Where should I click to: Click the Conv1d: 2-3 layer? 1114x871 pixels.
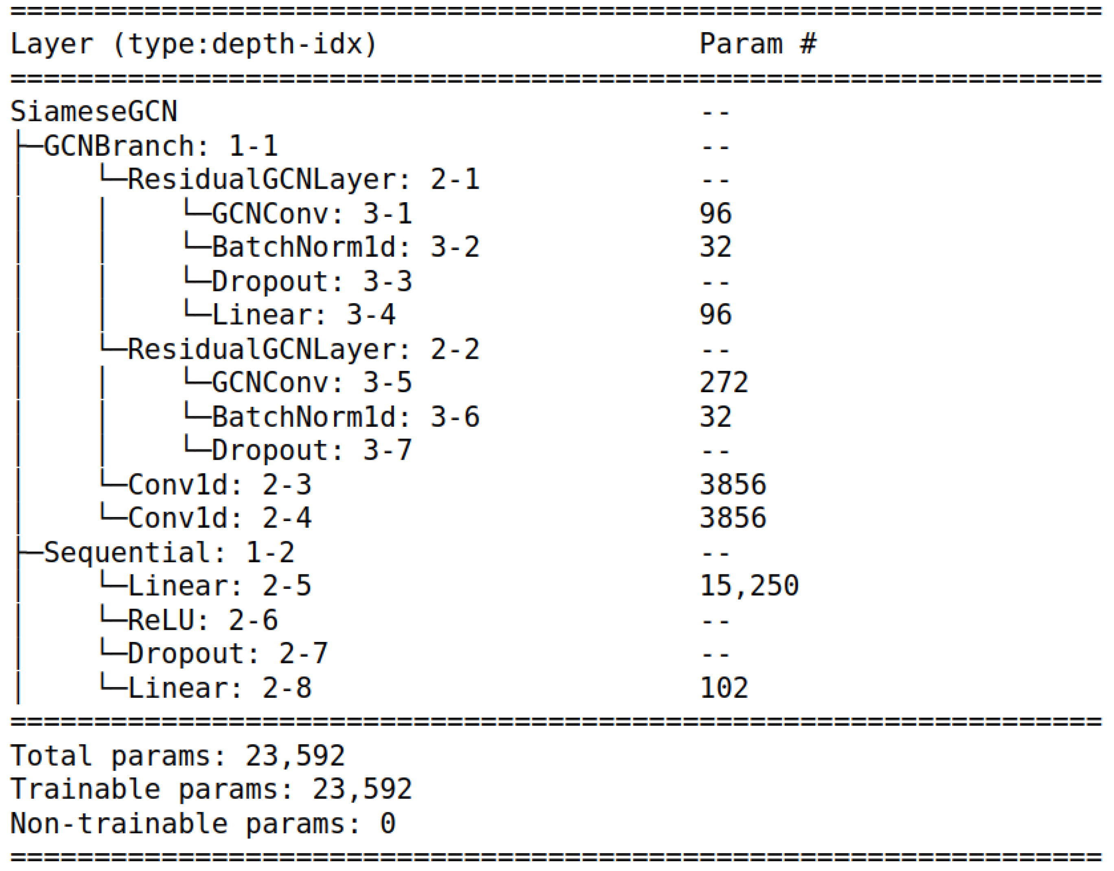pyautogui.click(x=219, y=485)
